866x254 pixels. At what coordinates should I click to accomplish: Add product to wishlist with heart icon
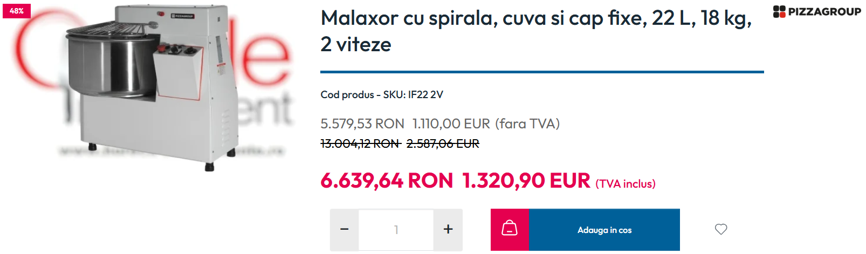721,229
